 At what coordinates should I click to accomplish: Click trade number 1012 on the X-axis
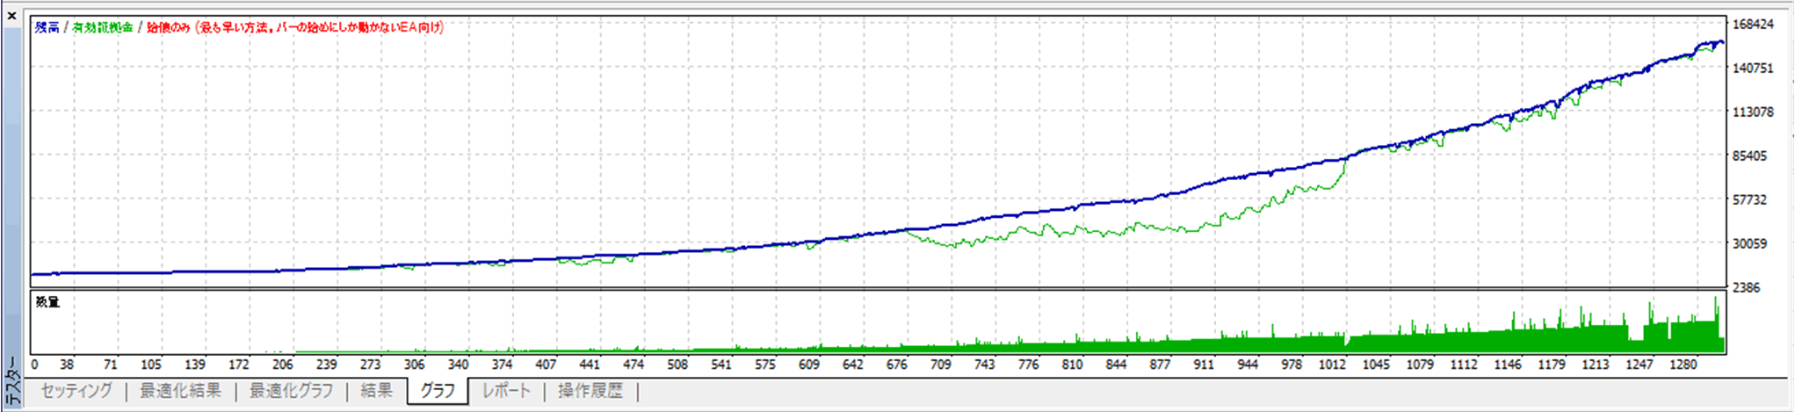[x=1332, y=365]
